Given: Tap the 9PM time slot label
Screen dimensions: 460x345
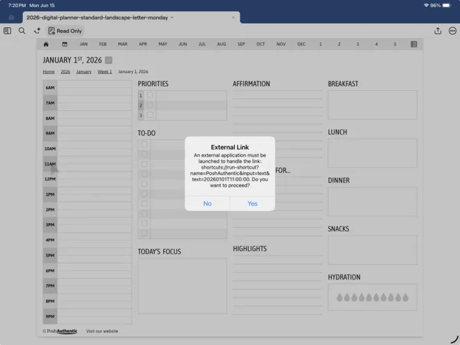Looking at the screenshot, I should pyautogui.click(x=50, y=316).
